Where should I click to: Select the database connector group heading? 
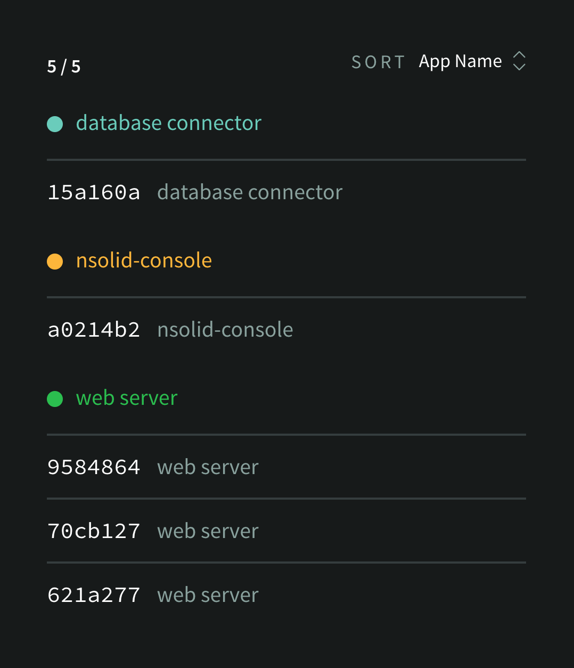tap(168, 124)
